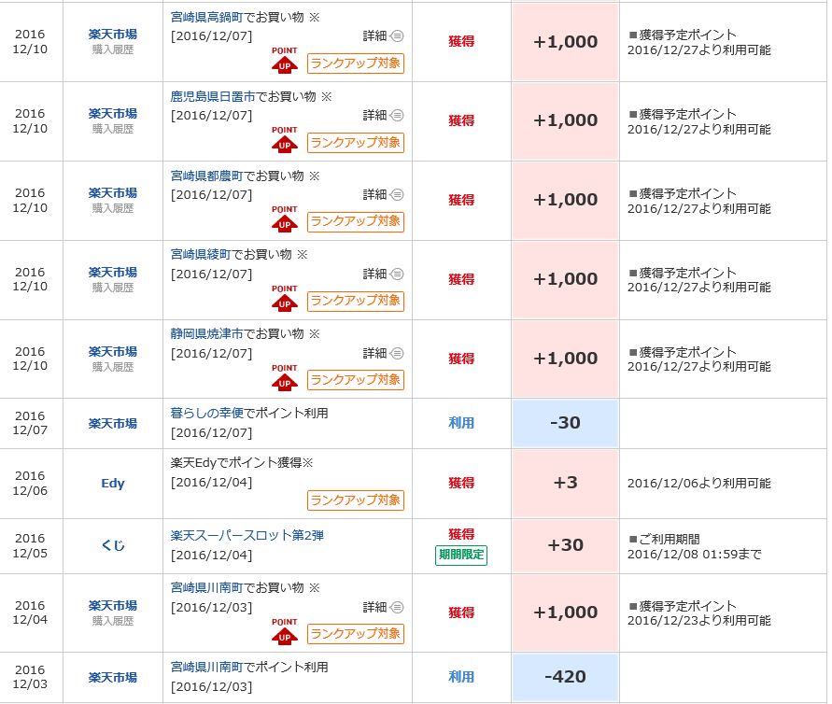Click ランクアップ対象 badge in 宮崎県綾町 row

[x=356, y=301]
